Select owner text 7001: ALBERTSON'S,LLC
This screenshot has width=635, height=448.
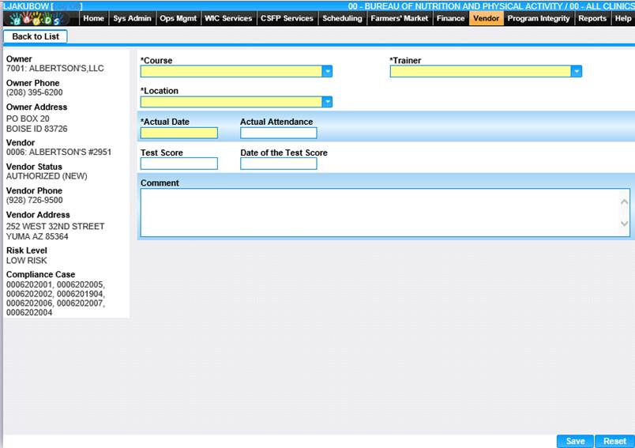(55, 69)
